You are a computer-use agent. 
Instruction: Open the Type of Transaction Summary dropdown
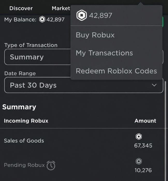click(37, 57)
